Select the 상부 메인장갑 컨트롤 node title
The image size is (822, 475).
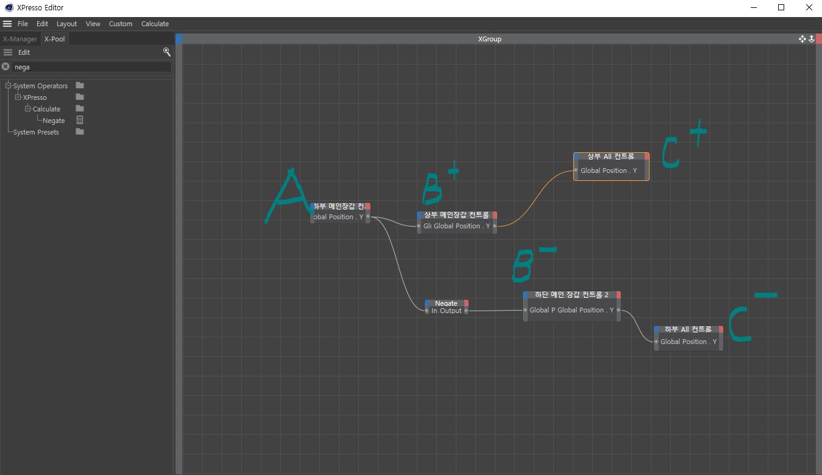[456, 215]
